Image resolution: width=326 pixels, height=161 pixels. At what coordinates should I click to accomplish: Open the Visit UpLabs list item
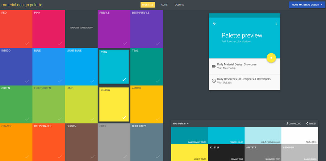pos(244,81)
